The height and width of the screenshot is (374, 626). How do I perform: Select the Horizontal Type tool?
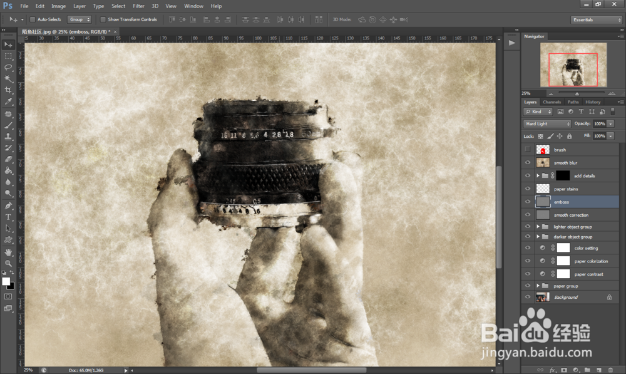[x=8, y=217]
